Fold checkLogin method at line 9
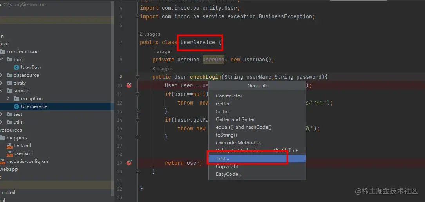This screenshot has width=425, height=202. [138, 77]
